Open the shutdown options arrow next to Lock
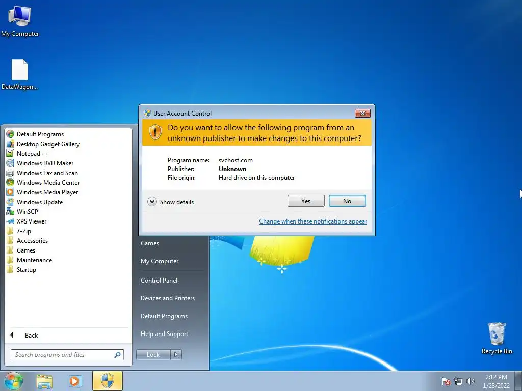 (176, 355)
